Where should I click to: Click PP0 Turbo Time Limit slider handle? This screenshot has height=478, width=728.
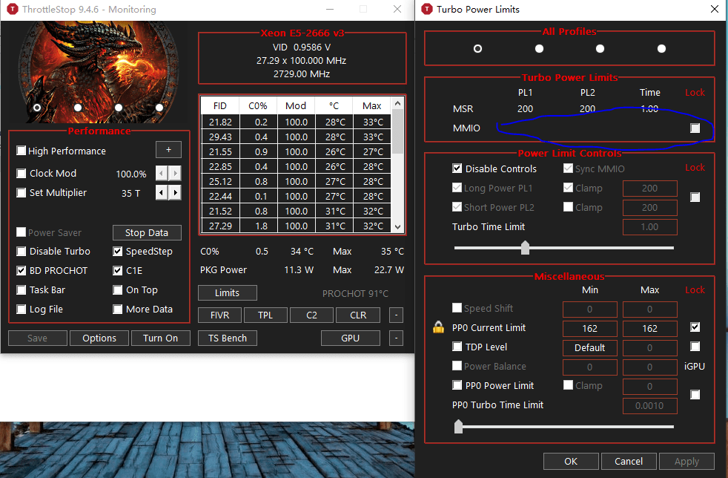pyautogui.click(x=458, y=426)
